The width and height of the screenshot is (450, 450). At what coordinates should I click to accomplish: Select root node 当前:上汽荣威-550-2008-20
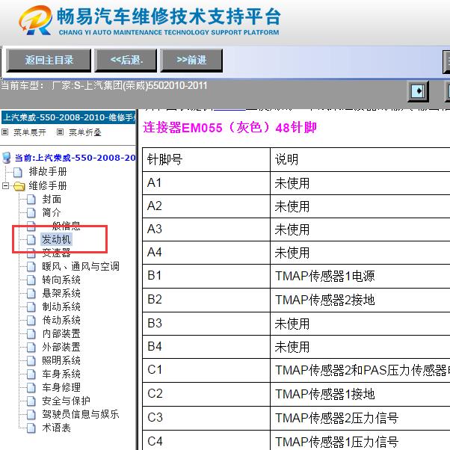[x=75, y=158]
